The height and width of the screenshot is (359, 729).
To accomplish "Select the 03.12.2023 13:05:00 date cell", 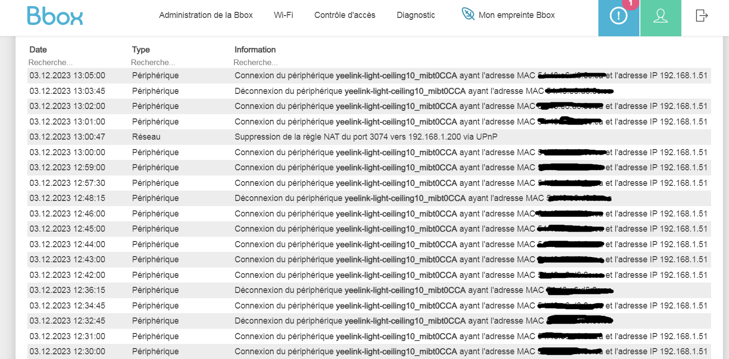I will click(x=67, y=75).
